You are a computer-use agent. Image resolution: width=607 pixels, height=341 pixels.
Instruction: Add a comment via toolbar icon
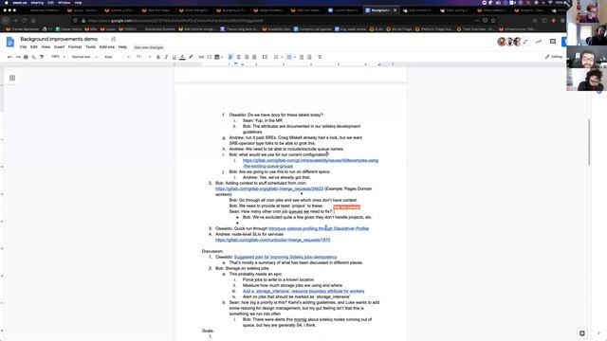tap(210, 57)
